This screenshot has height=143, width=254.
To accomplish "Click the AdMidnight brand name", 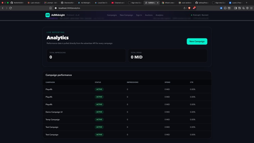I will pyautogui.click(x=58, y=15).
